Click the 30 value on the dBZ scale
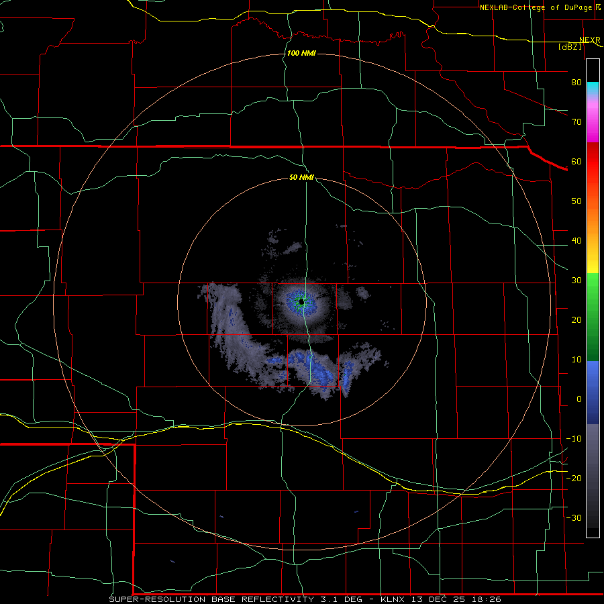Image resolution: width=604 pixels, height=604 pixels. click(576, 281)
